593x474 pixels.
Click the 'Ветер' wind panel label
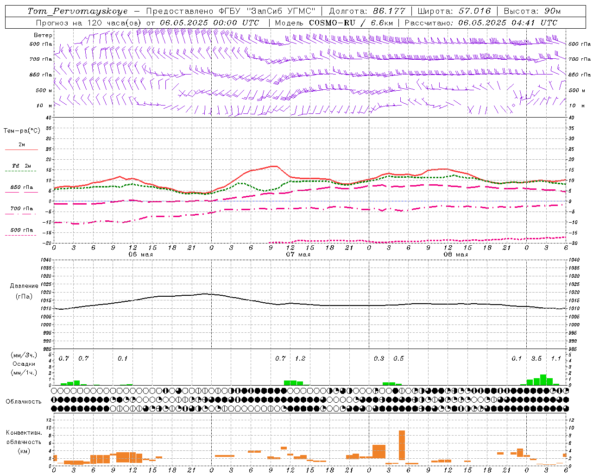tap(43, 35)
